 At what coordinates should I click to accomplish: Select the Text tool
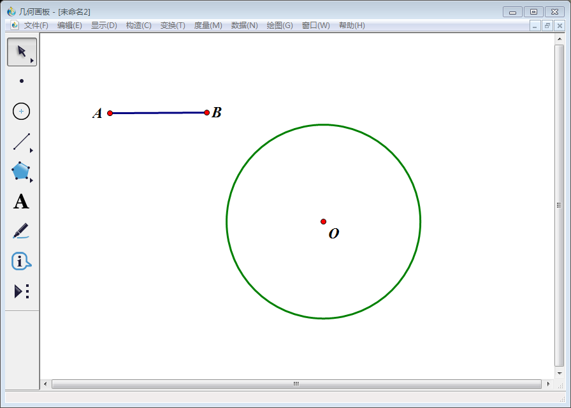pos(22,202)
